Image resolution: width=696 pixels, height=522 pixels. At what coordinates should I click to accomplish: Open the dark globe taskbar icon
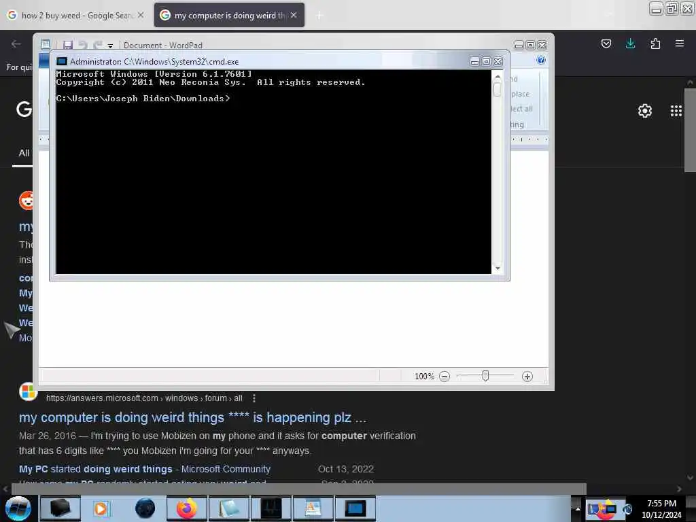point(145,508)
